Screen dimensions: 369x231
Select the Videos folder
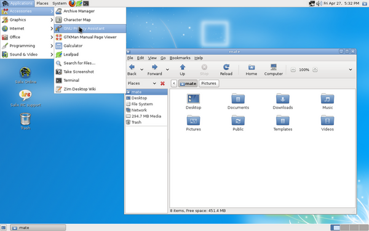click(x=327, y=123)
